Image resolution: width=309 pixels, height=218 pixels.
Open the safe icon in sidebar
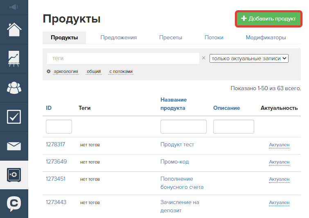[x=14, y=175]
